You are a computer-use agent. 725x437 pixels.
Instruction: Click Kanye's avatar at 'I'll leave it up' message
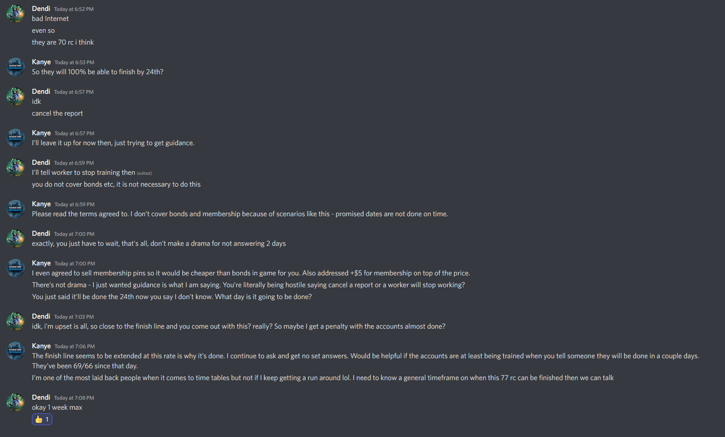15,138
